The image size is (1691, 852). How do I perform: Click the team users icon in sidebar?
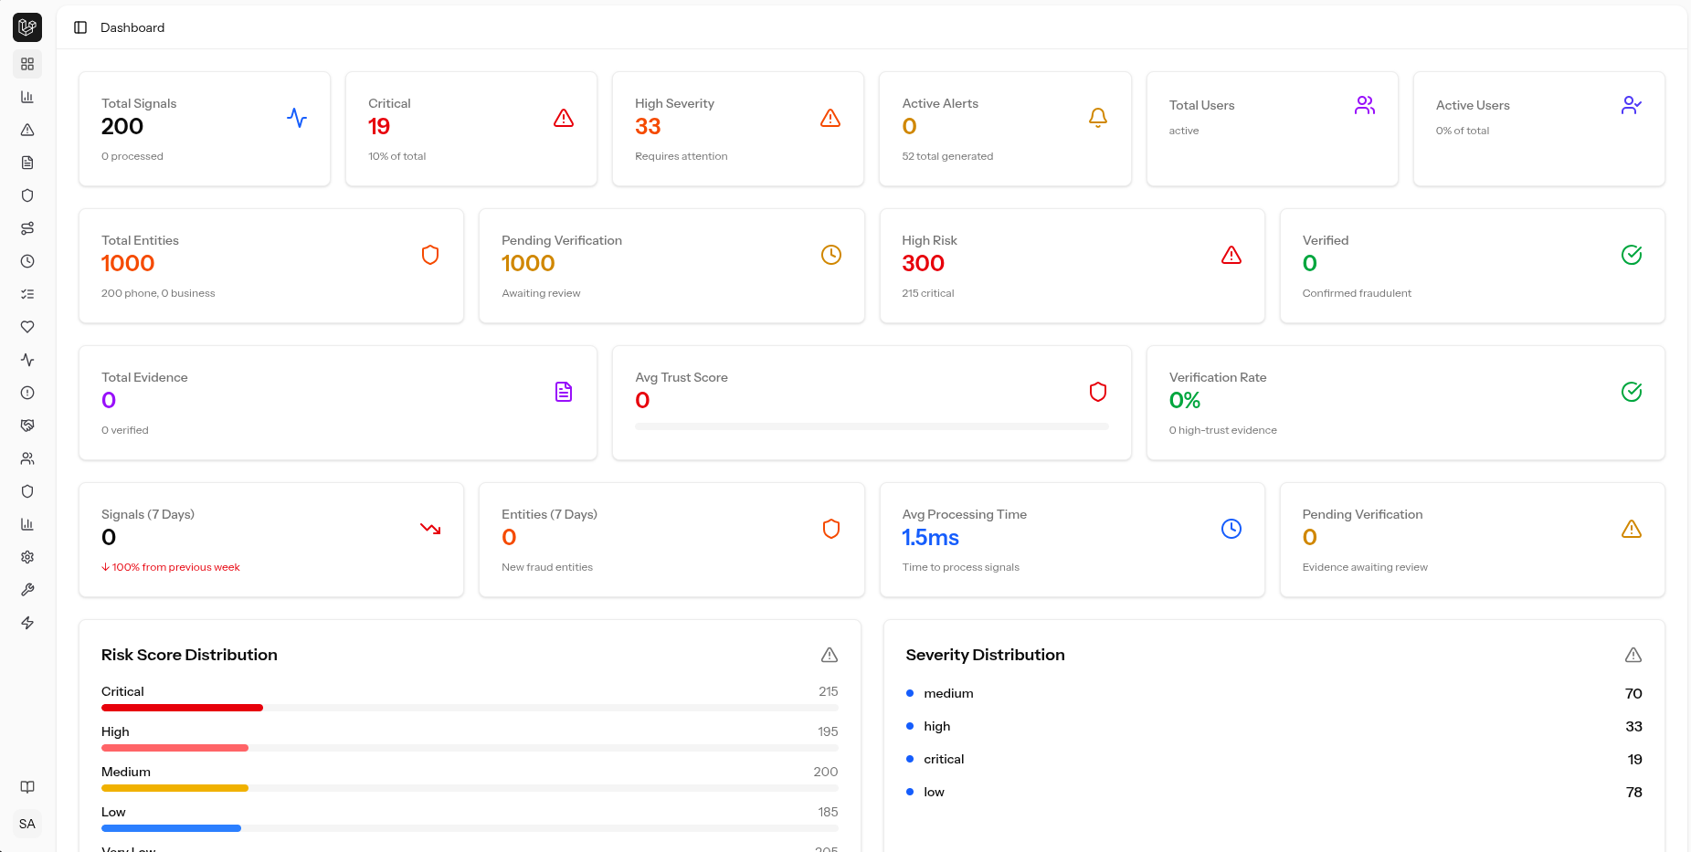[27, 458]
